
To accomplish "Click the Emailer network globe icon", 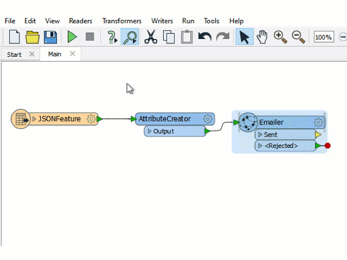I will (x=248, y=122).
